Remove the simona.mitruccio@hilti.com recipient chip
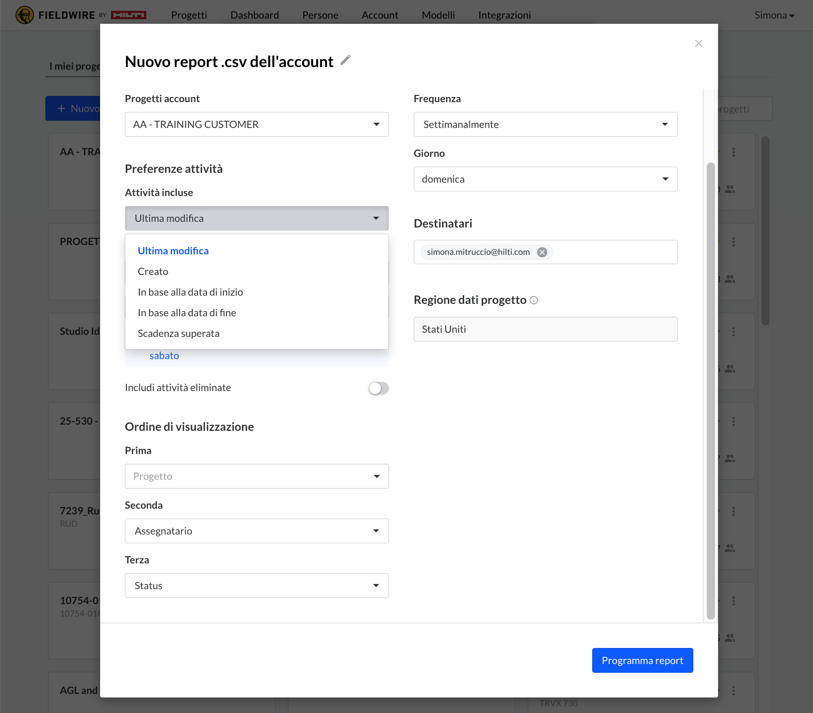The width and height of the screenshot is (813, 713). (x=542, y=252)
